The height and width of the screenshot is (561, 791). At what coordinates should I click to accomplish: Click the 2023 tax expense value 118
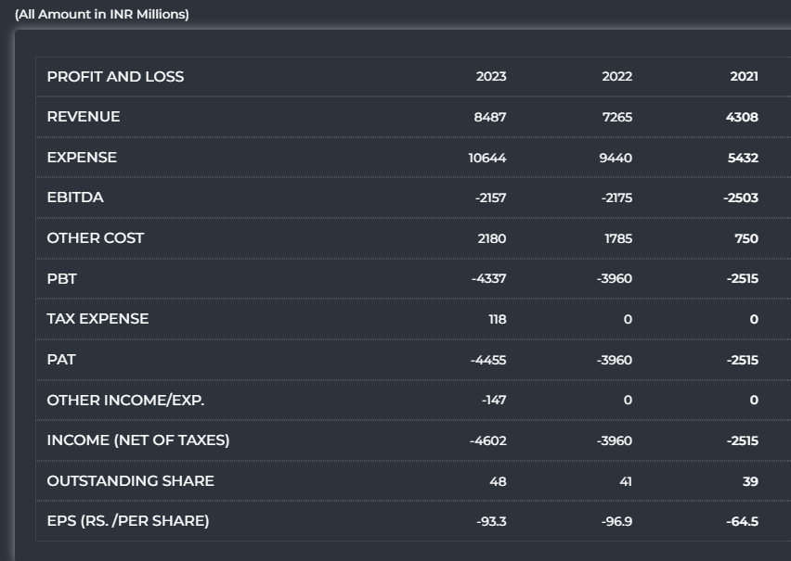497,319
